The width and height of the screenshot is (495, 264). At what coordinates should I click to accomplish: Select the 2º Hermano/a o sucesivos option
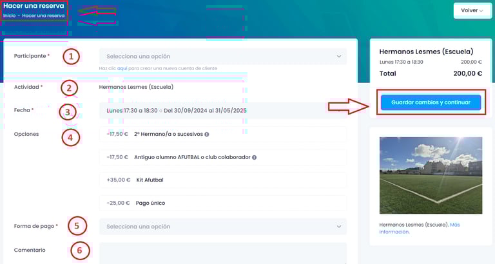223,134
